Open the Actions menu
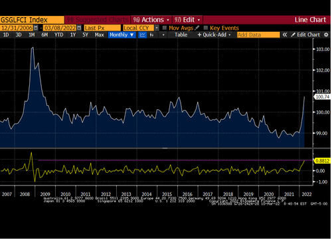332x239 pixels. [x=151, y=20]
